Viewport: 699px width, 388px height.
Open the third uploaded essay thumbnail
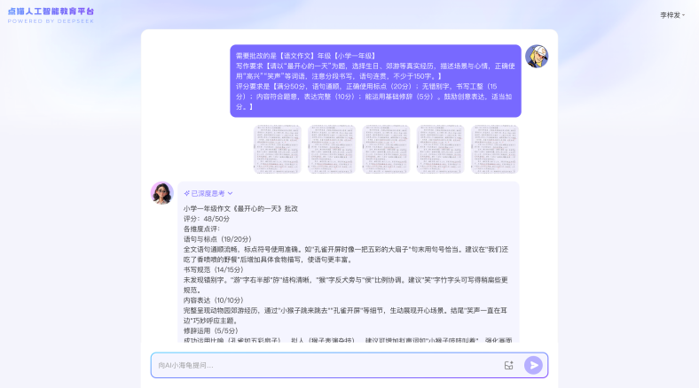click(x=386, y=149)
